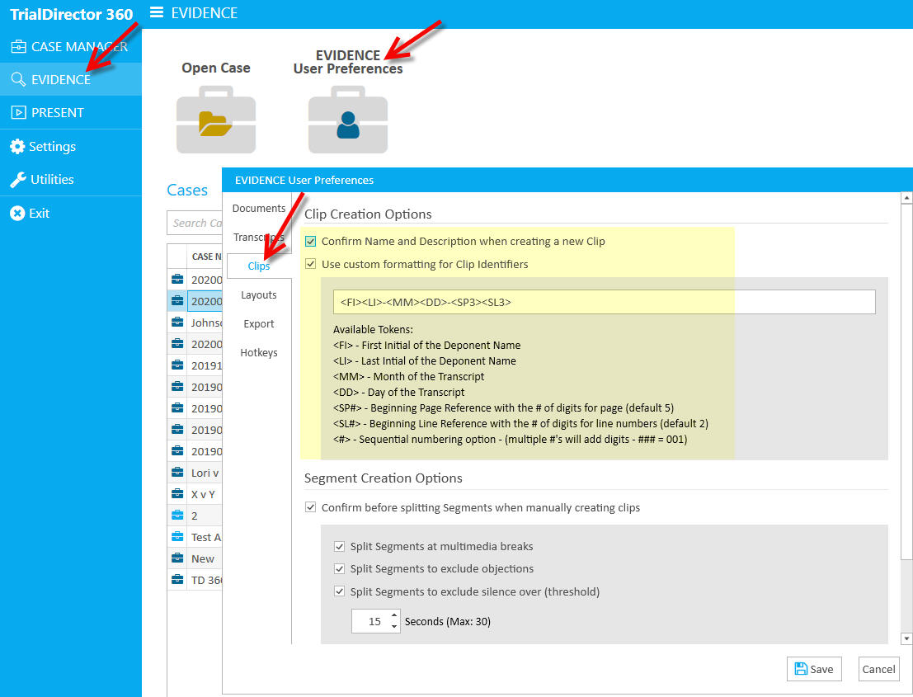Decrease the silence threshold seconds

coord(394,627)
